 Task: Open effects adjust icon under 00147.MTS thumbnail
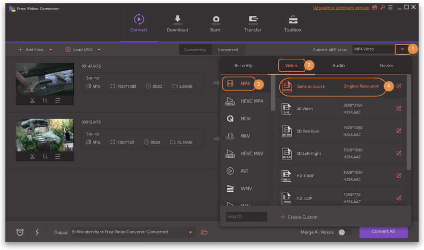58,101
